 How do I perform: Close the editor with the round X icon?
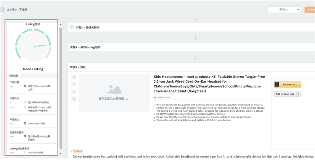click(2, 9)
